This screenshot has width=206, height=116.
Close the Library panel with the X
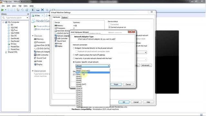[28, 14]
